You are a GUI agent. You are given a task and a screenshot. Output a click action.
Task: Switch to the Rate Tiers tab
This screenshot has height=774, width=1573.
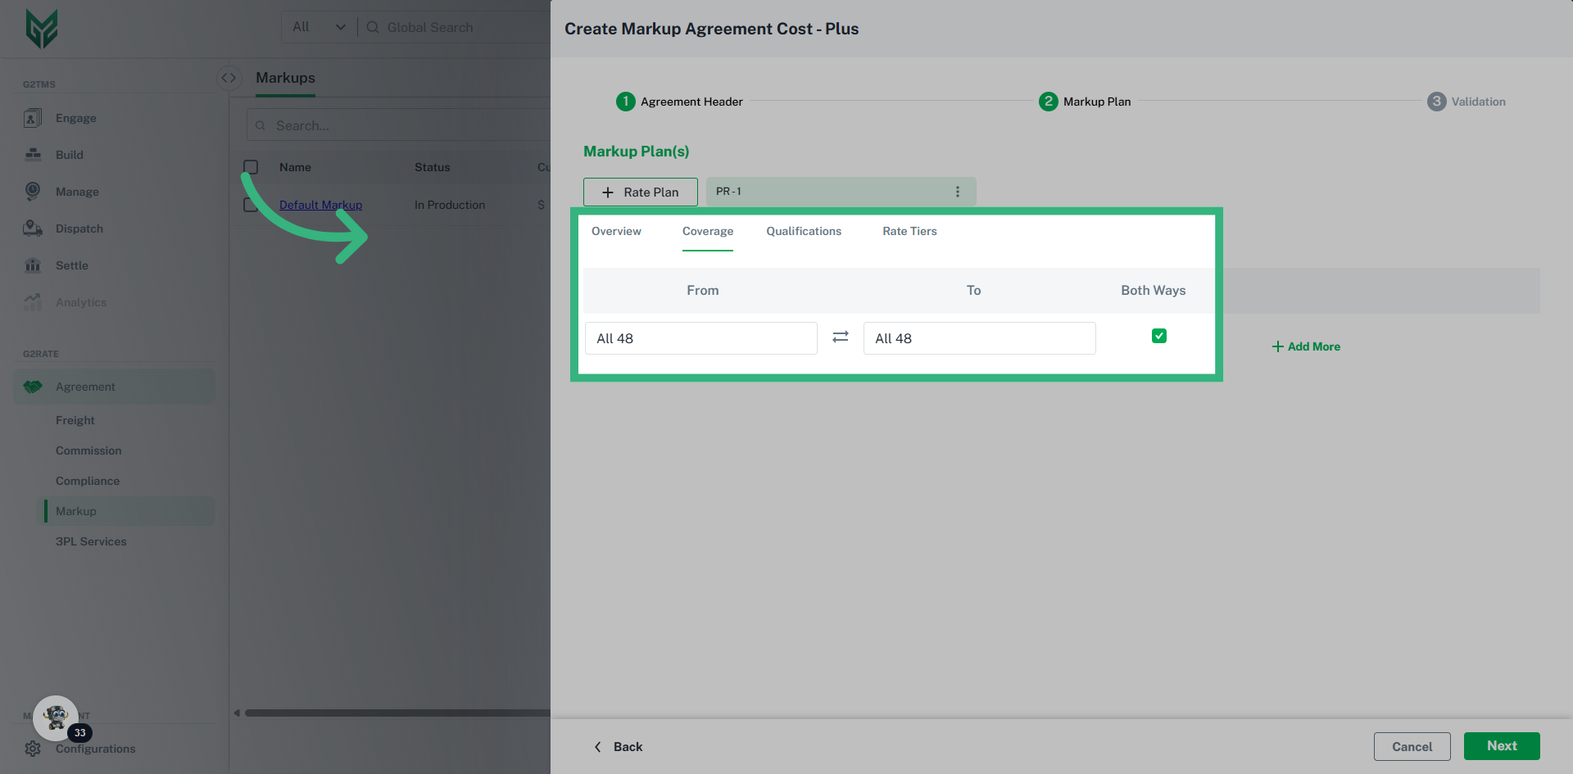click(909, 232)
